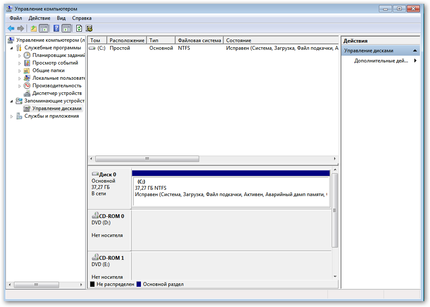
Task: Expand the Просмотр событий node
Action: (19, 63)
